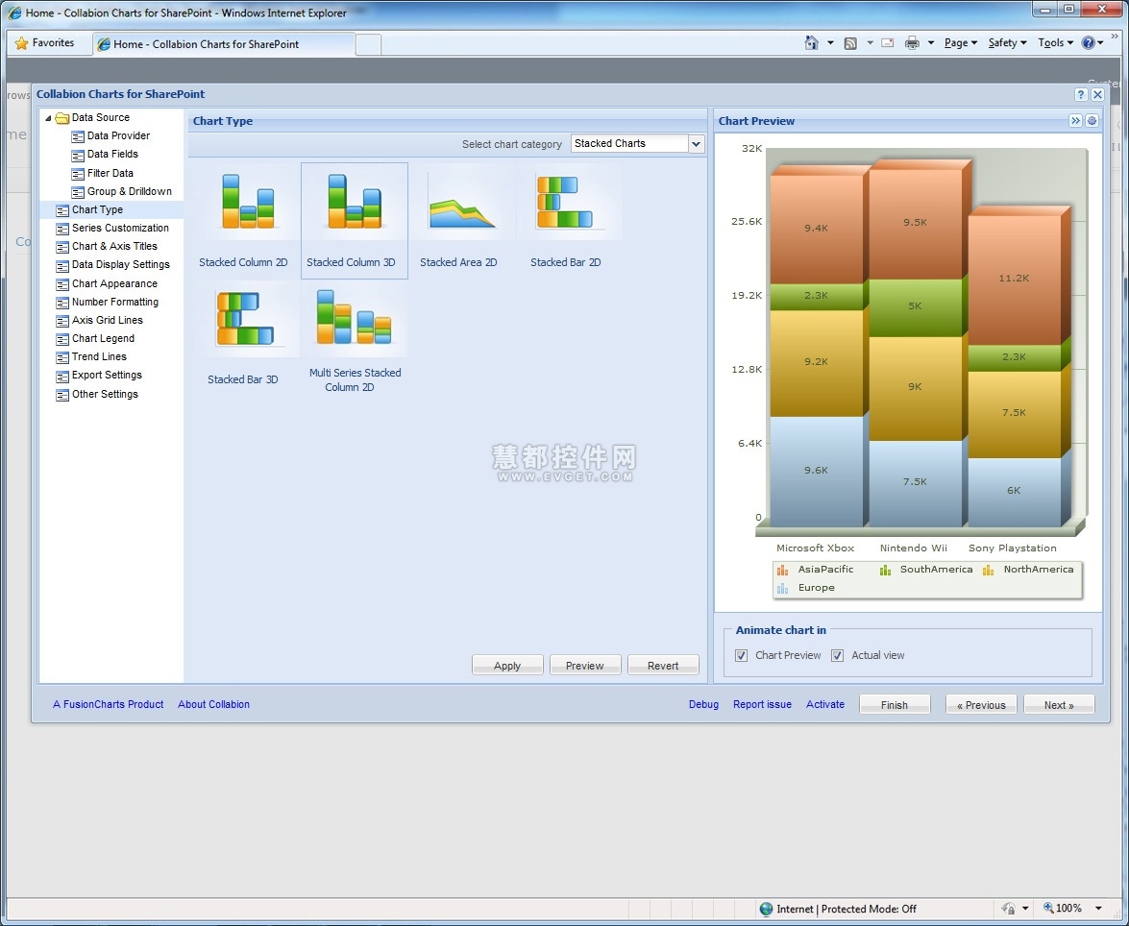
Task: Toggle the Chart Preview animation checkbox
Action: [741, 655]
